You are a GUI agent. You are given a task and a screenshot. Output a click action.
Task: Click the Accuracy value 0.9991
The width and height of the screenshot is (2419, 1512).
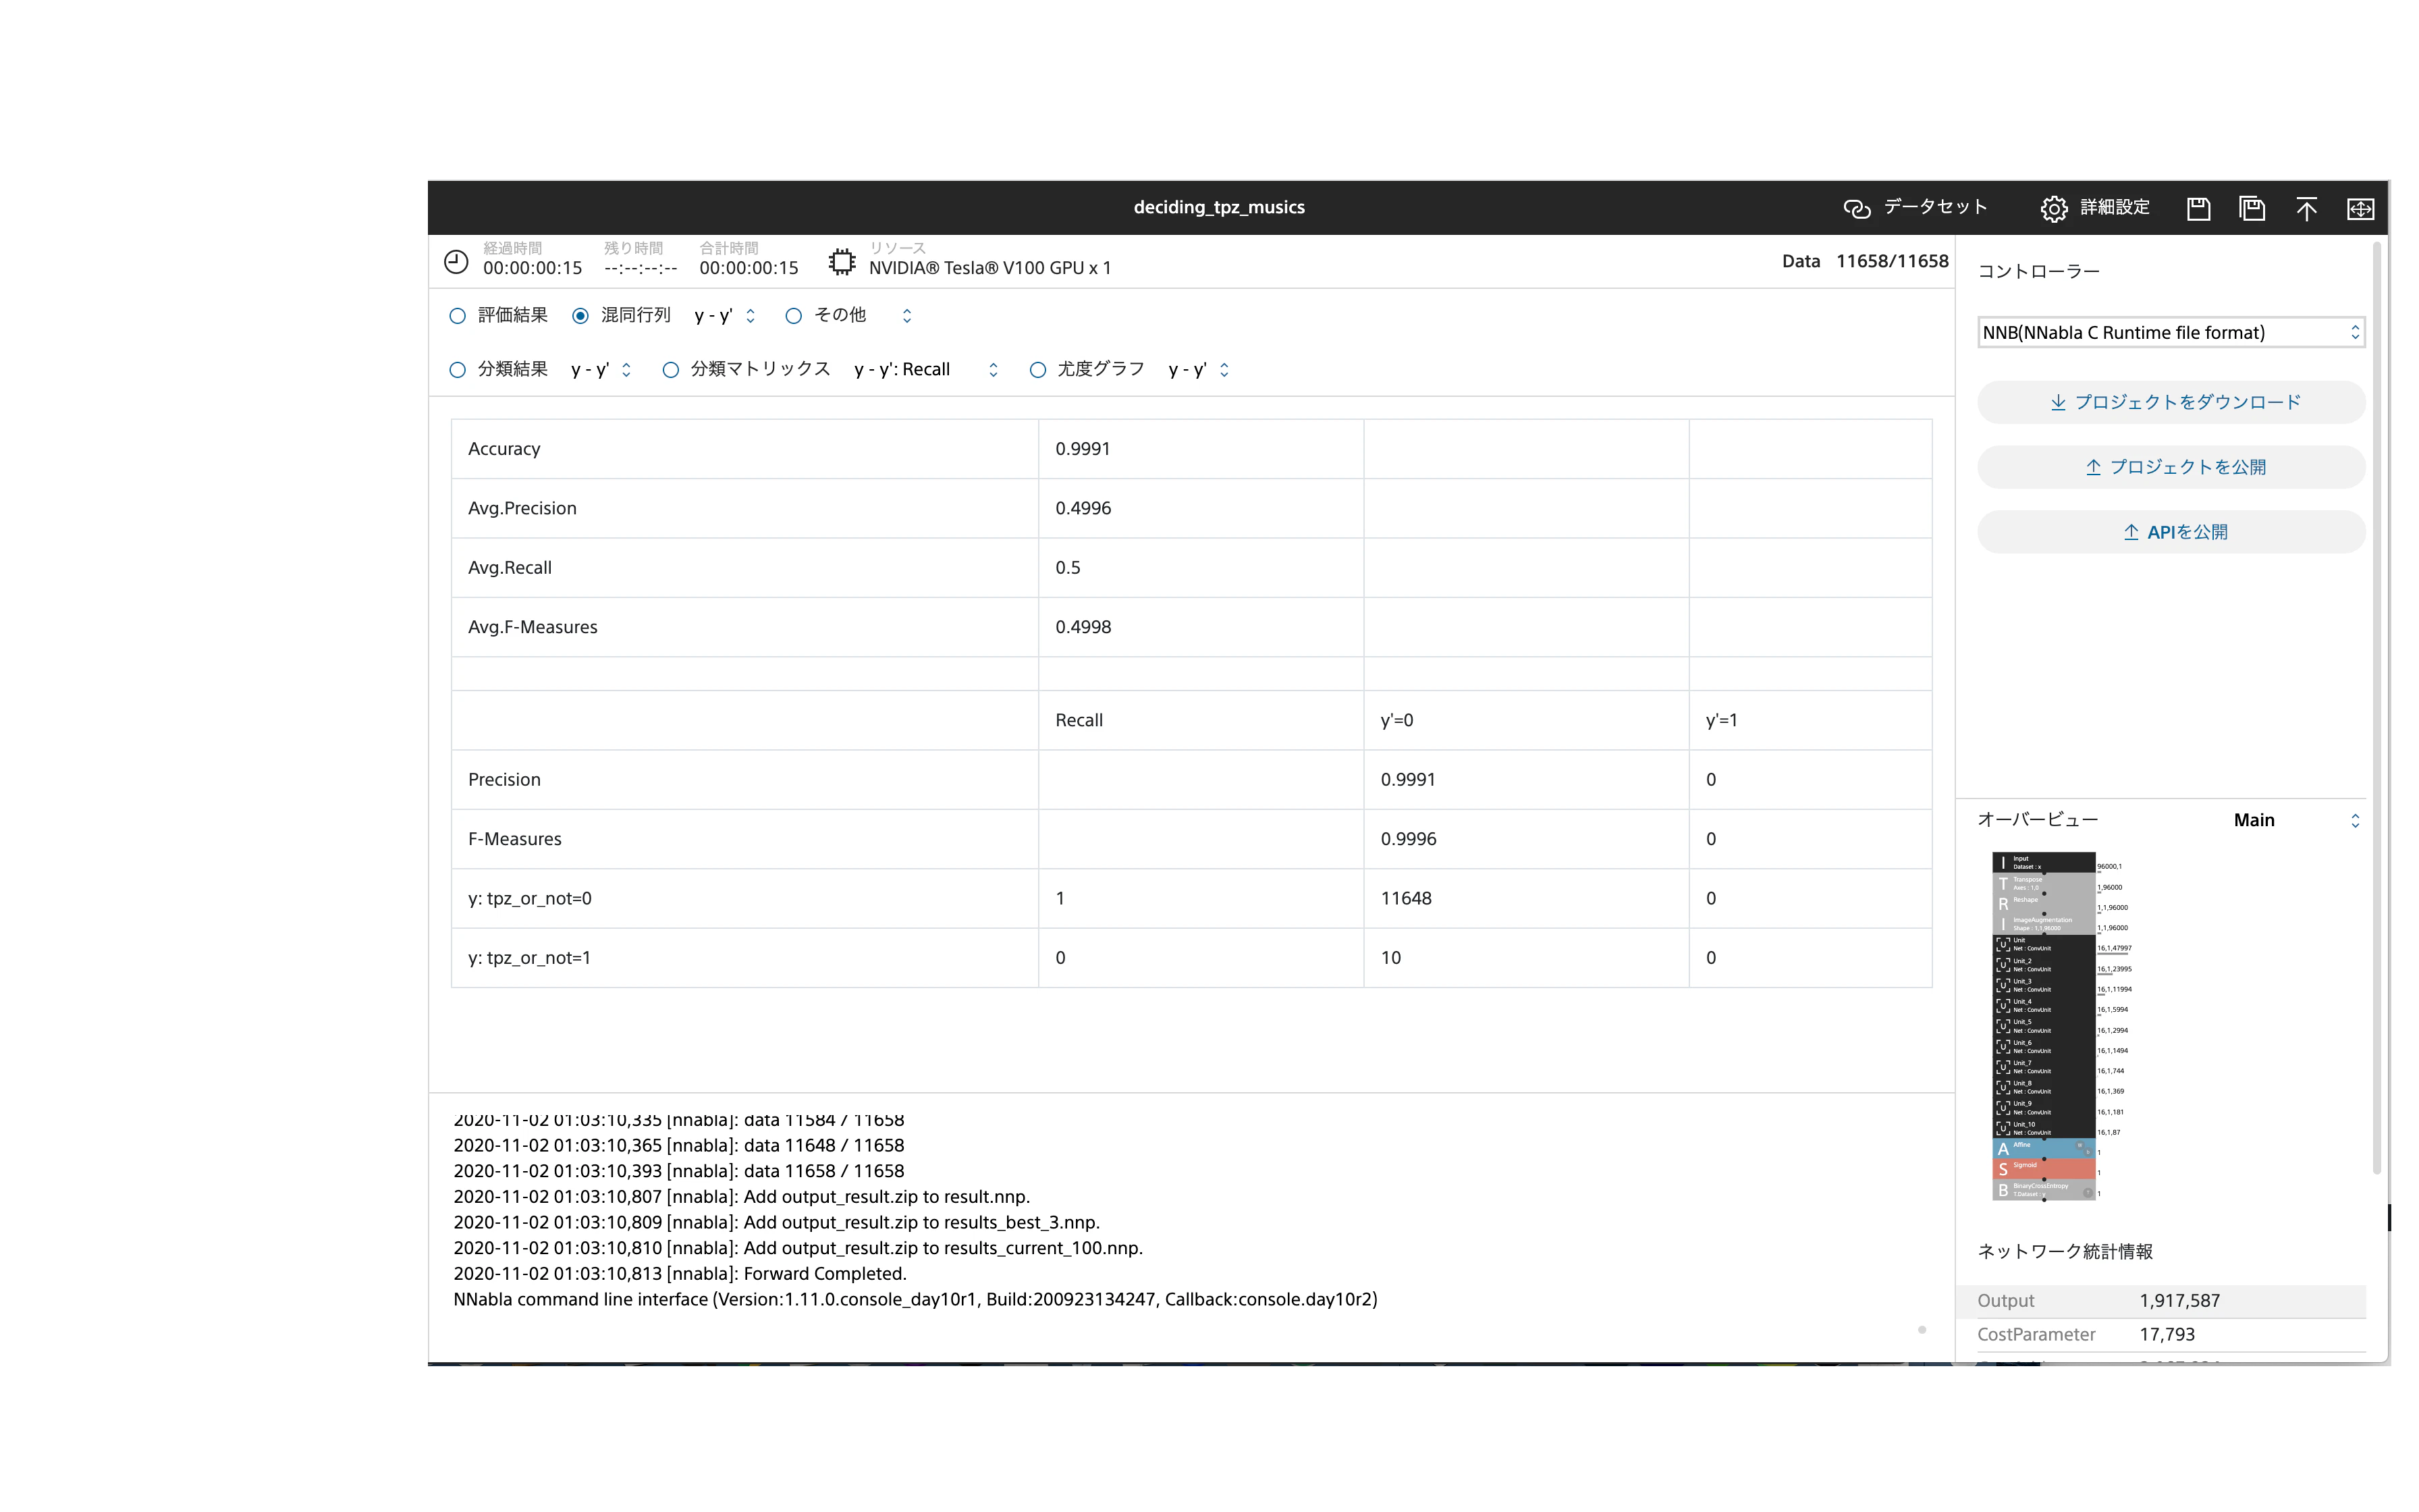pos(1083,449)
